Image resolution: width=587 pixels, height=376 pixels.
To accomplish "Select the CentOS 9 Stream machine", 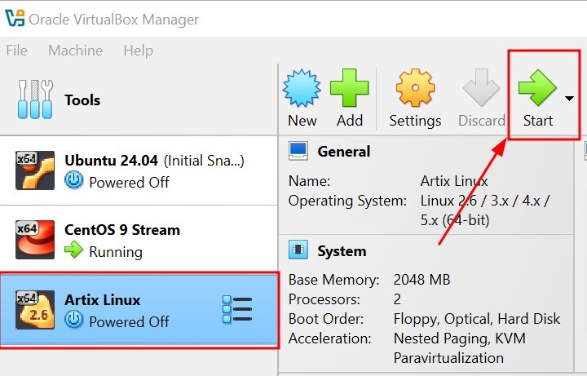I will coord(122,241).
